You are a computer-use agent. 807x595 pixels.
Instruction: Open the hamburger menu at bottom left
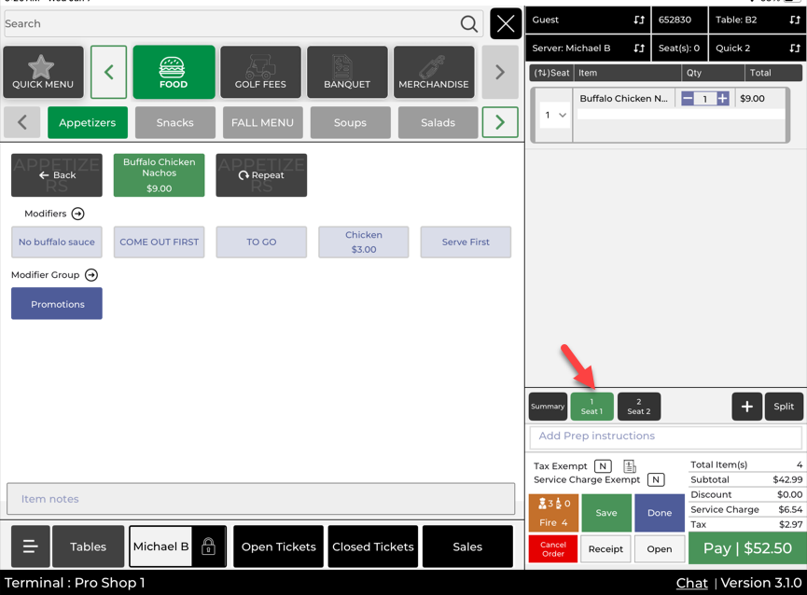point(30,547)
